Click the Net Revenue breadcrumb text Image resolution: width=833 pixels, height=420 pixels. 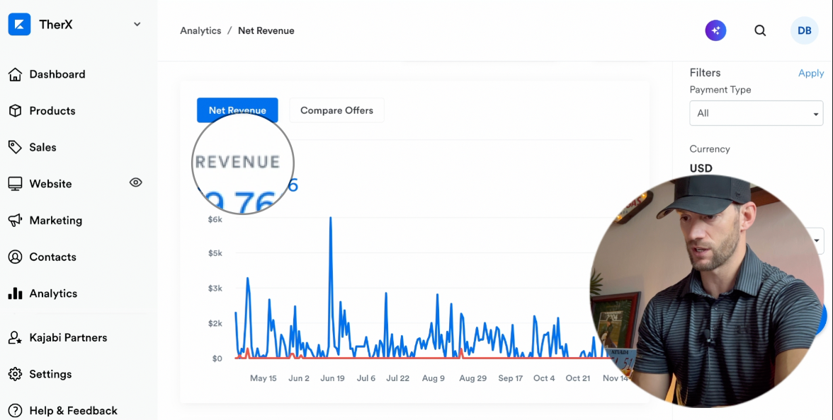click(x=266, y=31)
